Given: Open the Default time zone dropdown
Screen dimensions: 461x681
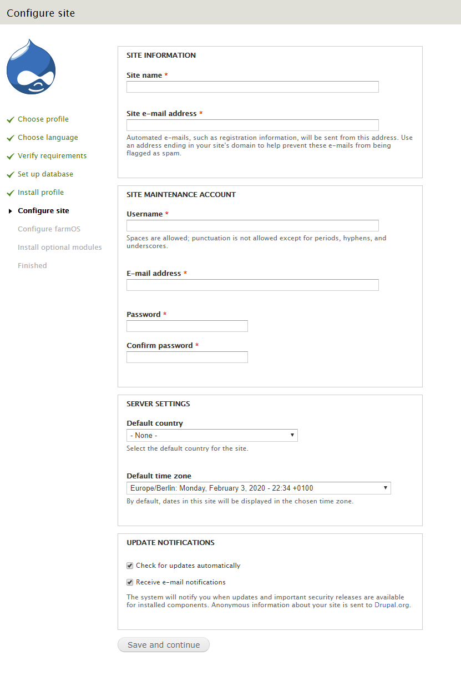Looking at the screenshot, I should coord(259,488).
